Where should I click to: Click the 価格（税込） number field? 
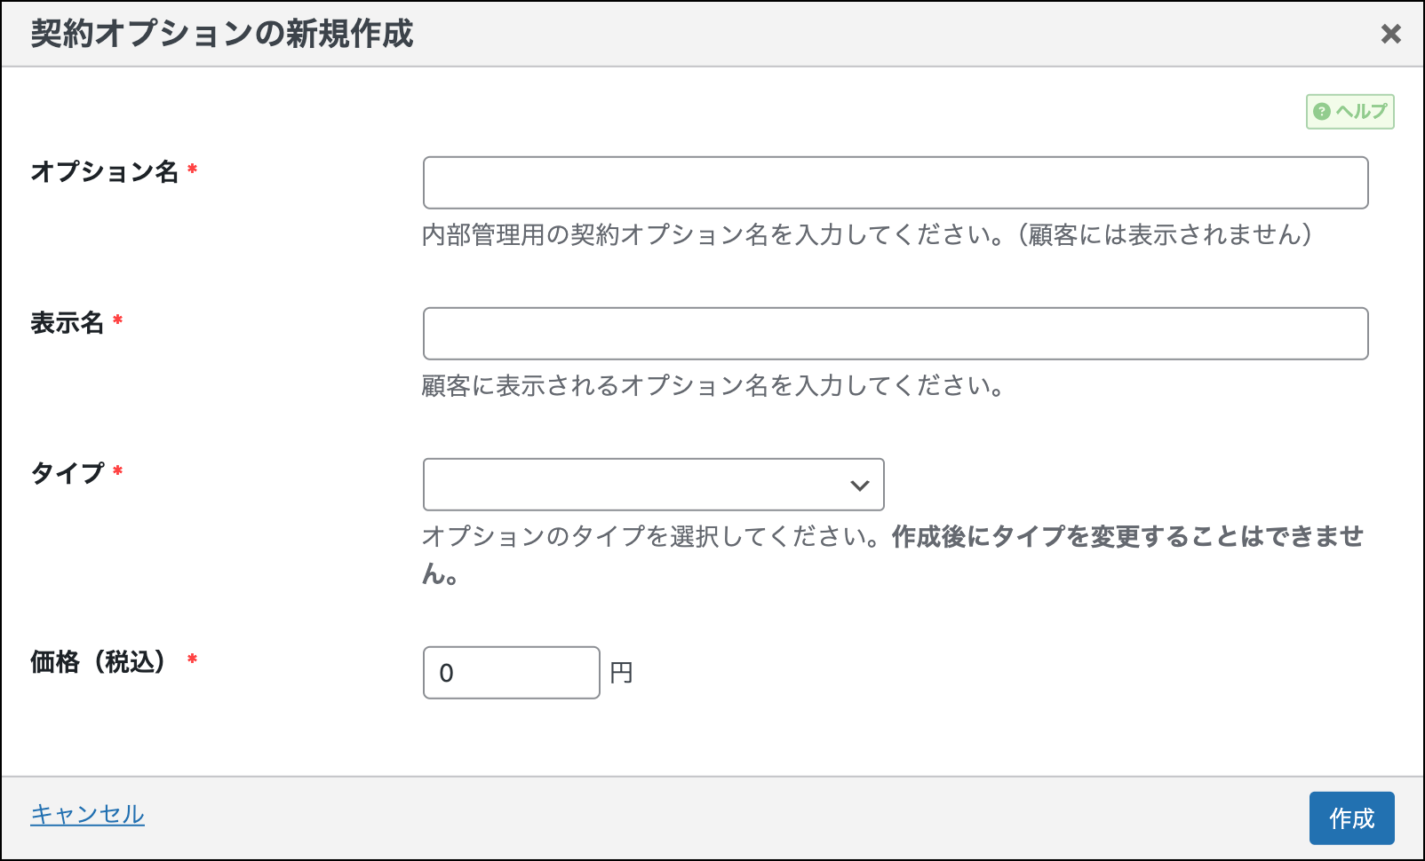coord(511,673)
